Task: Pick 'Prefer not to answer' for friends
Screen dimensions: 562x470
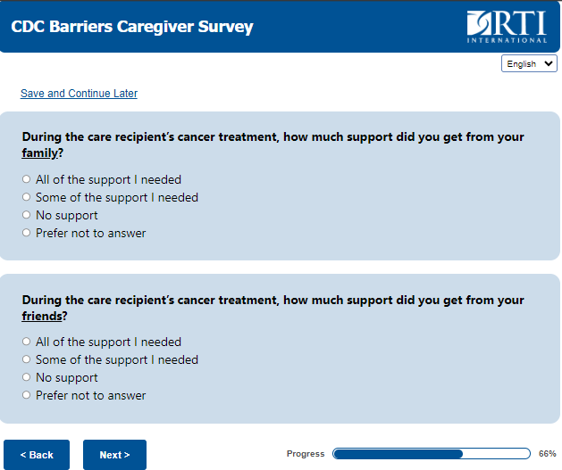Action: 27,395
